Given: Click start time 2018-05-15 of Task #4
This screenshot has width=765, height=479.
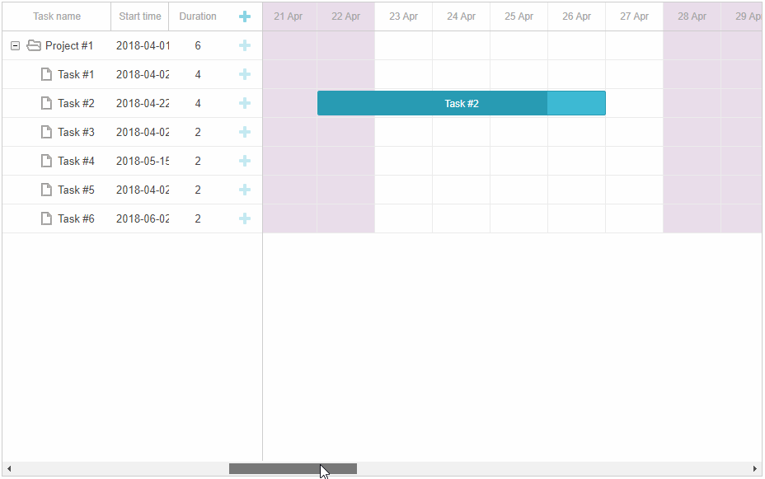Looking at the screenshot, I should click(x=143, y=161).
